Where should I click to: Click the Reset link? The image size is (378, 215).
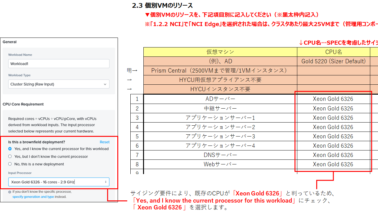(104, 142)
